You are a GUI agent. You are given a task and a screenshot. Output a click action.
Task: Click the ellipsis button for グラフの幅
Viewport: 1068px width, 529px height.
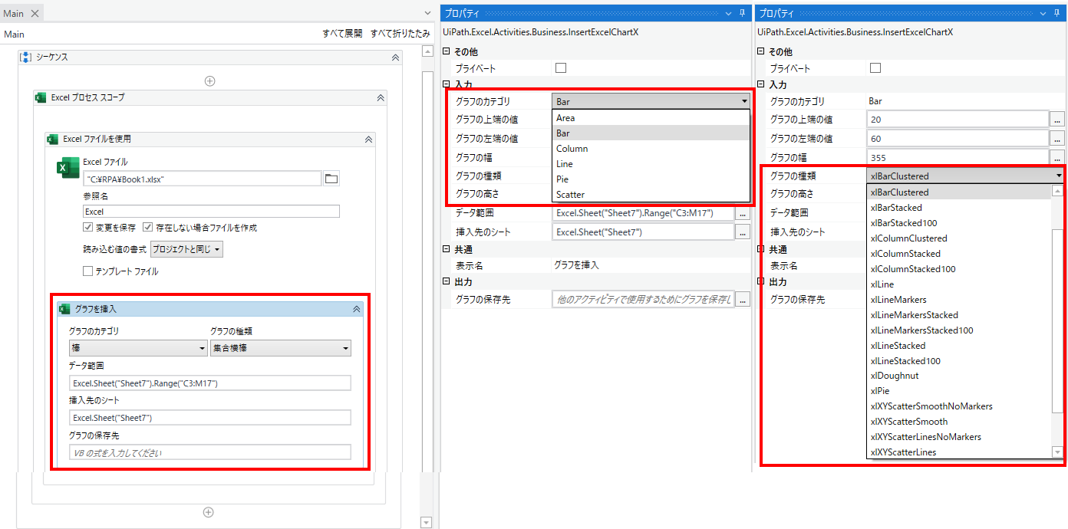(1057, 157)
